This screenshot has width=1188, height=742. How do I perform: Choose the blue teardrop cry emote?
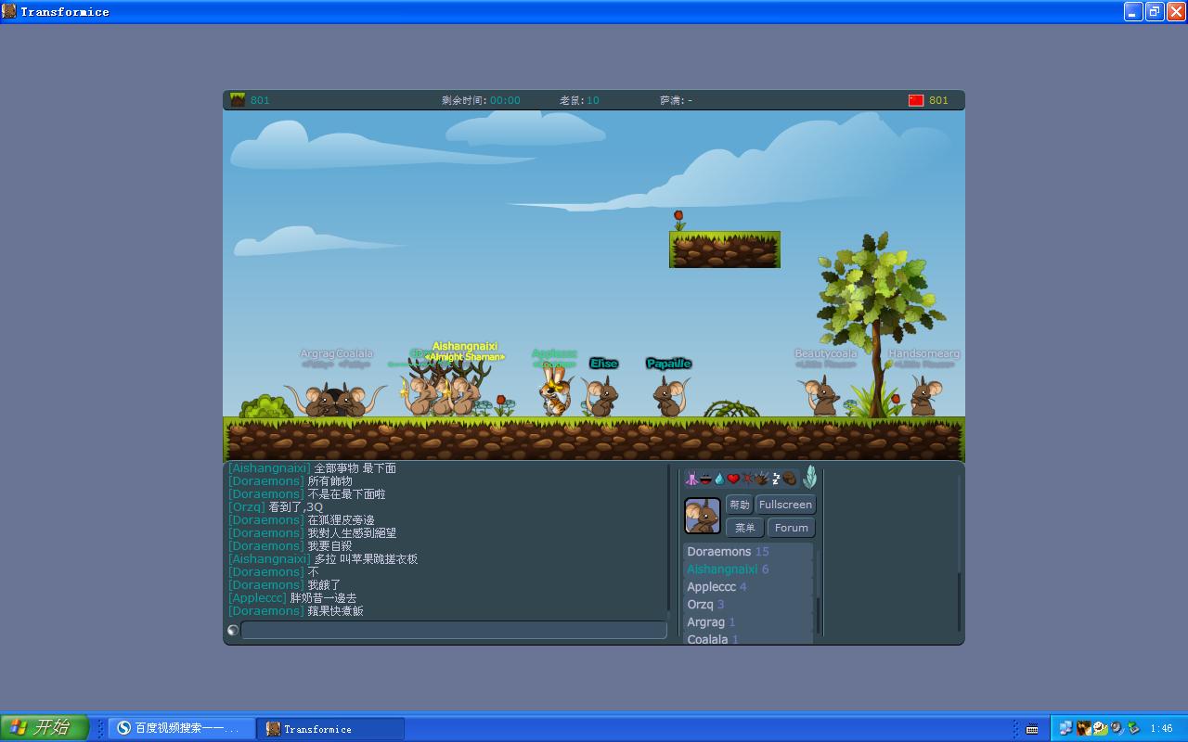pos(719,479)
